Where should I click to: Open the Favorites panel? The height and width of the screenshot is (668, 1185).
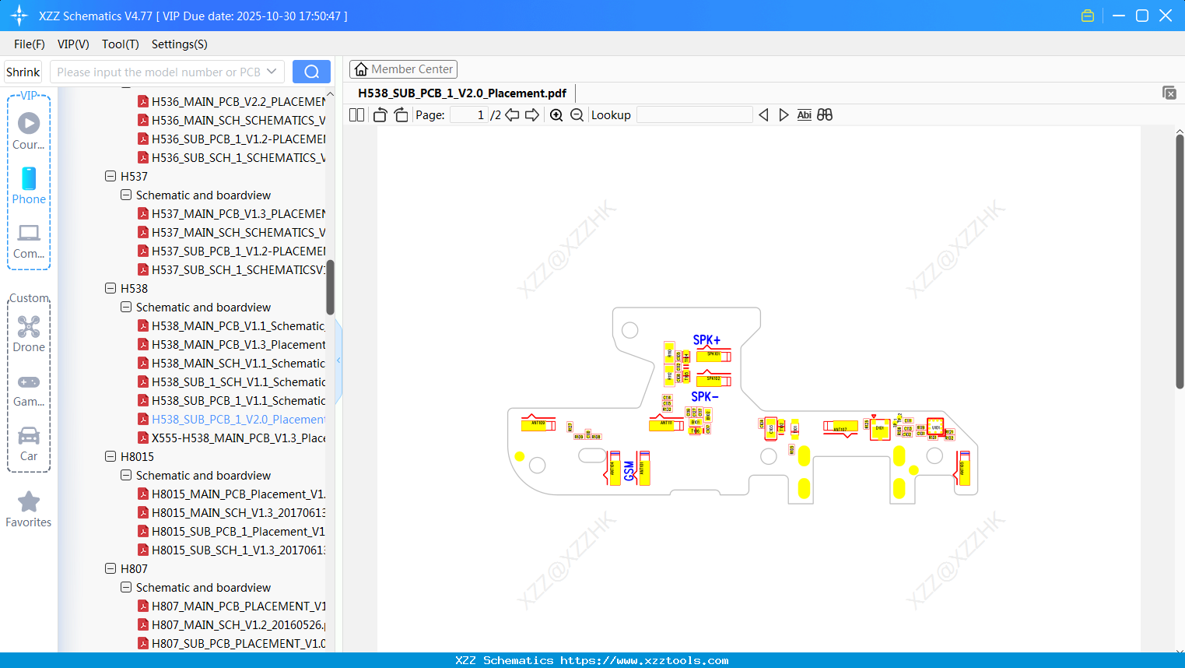(x=28, y=509)
